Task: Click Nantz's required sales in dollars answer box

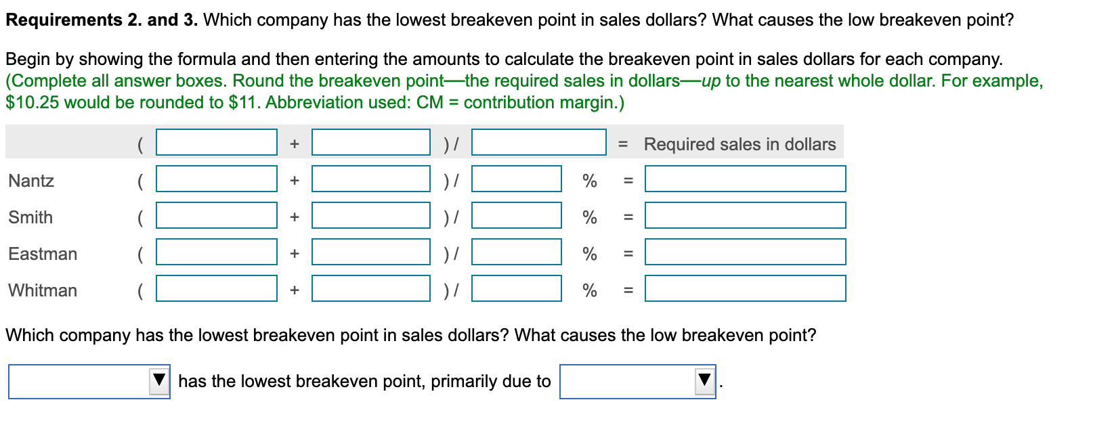Action: coord(745,179)
